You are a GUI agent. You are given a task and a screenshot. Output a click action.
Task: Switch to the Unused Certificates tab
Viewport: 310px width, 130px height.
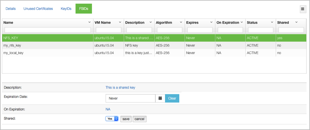[x=38, y=9]
